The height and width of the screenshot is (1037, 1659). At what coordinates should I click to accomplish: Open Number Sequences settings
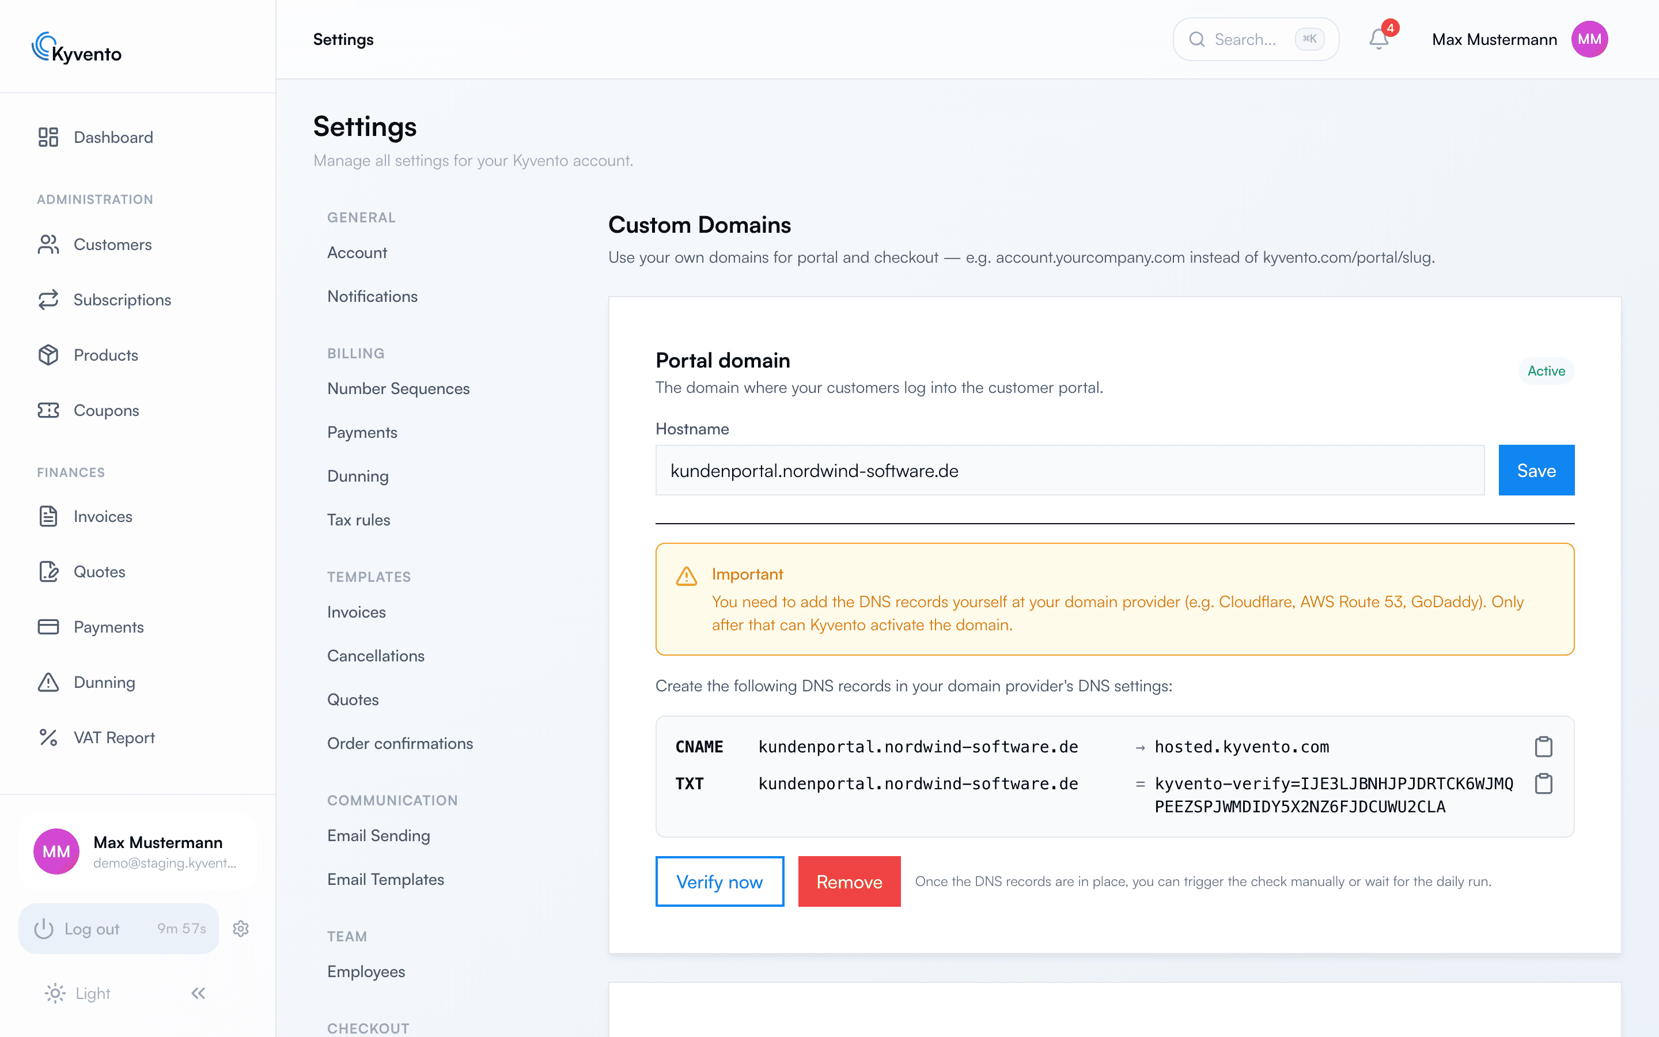tap(398, 388)
